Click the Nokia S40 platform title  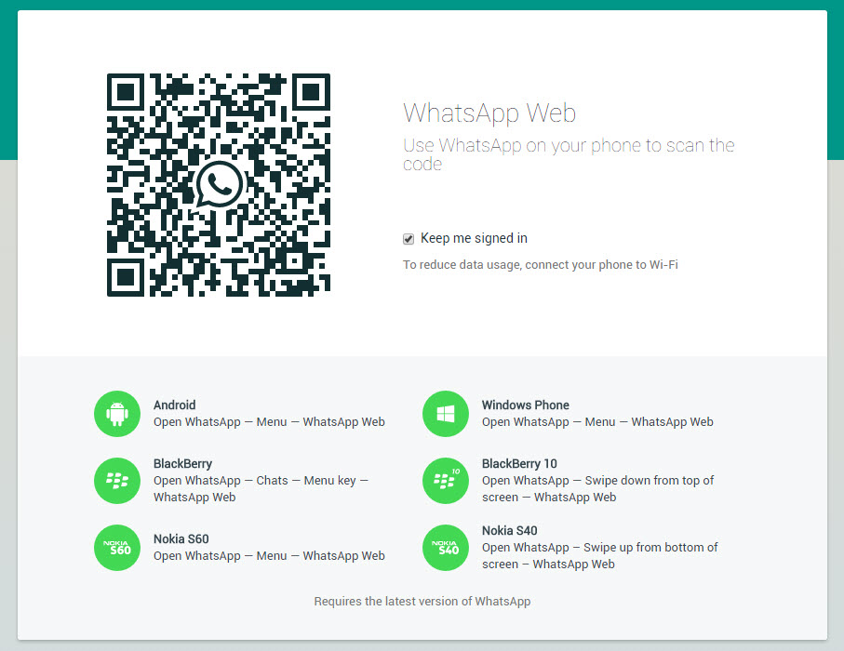[x=509, y=530]
